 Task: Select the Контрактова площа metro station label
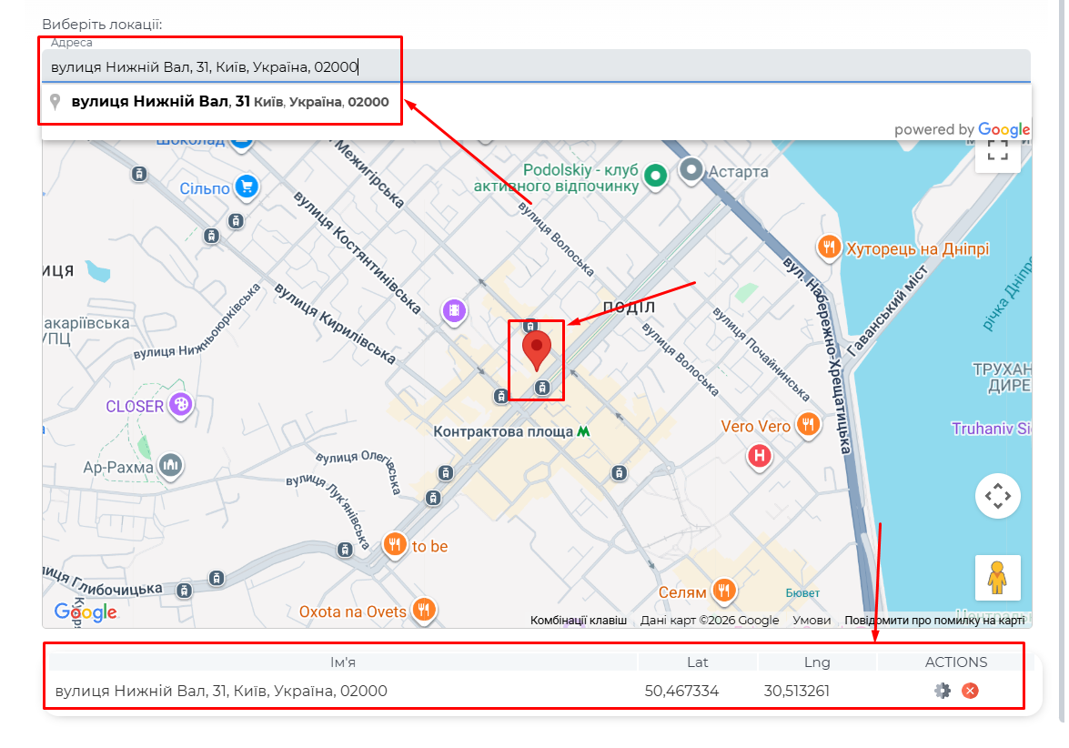pyautogui.click(x=503, y=431)
